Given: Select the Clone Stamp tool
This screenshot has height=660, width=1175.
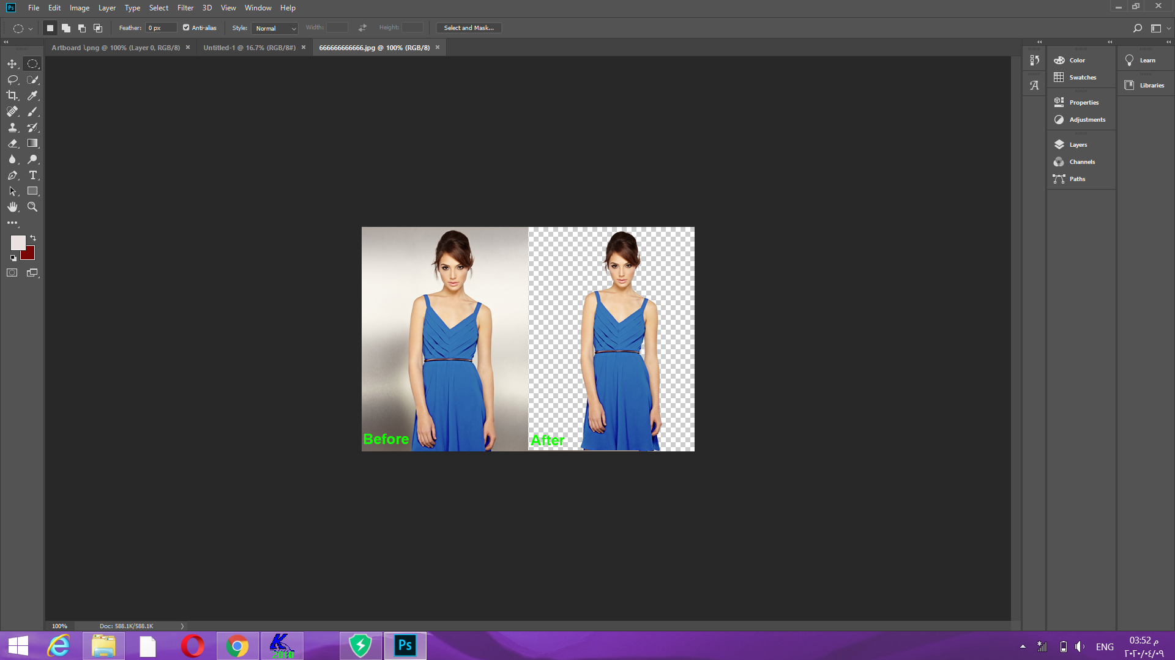Looking at the screenshot, I should tap(12, 128).
